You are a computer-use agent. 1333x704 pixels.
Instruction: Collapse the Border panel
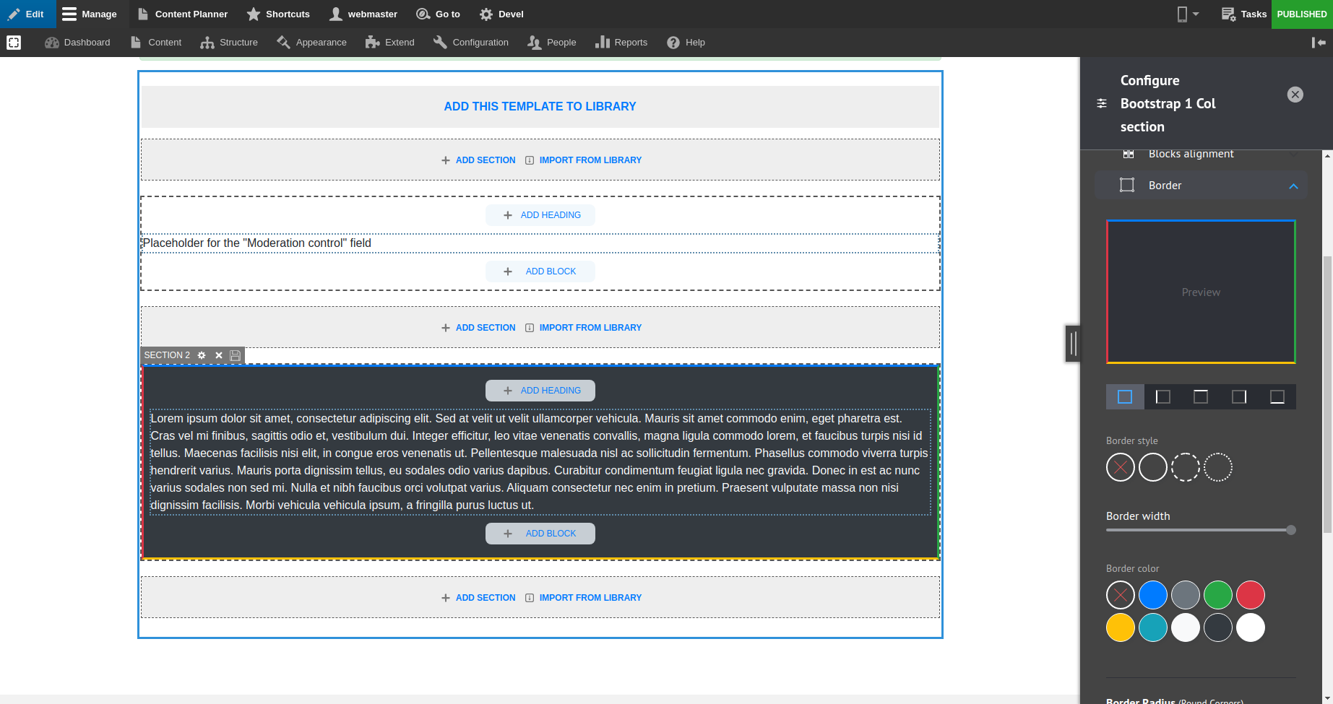coord(1293,186)
